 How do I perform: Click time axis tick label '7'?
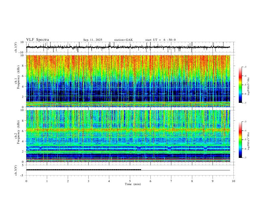pyautogui.click(x=171, y=181)
